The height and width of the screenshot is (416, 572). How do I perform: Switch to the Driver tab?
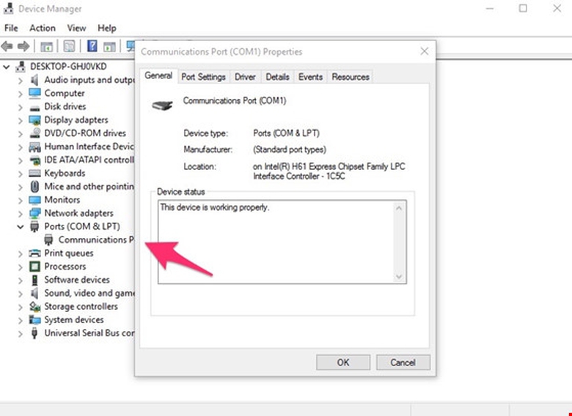[x=245, y=77]
